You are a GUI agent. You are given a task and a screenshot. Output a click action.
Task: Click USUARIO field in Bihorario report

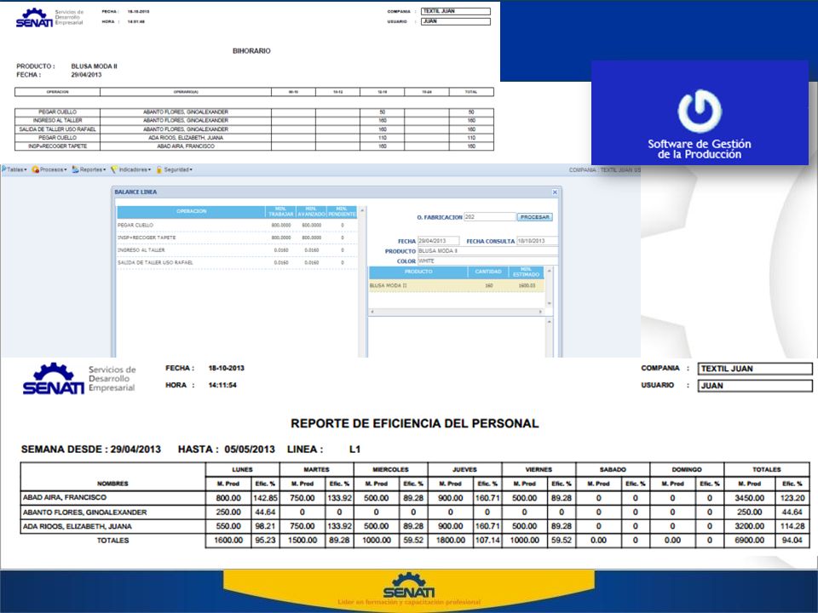[x=456, y=21]
